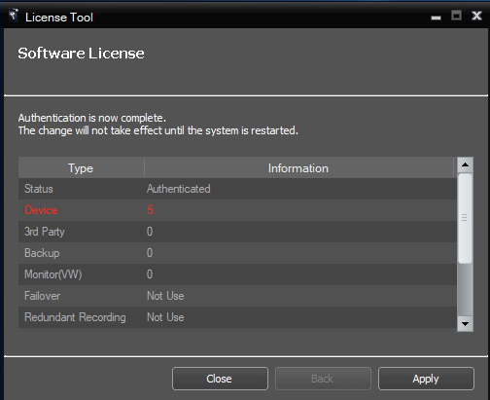
Task: Click the Apply button
Action: click(x=426, y=379)
